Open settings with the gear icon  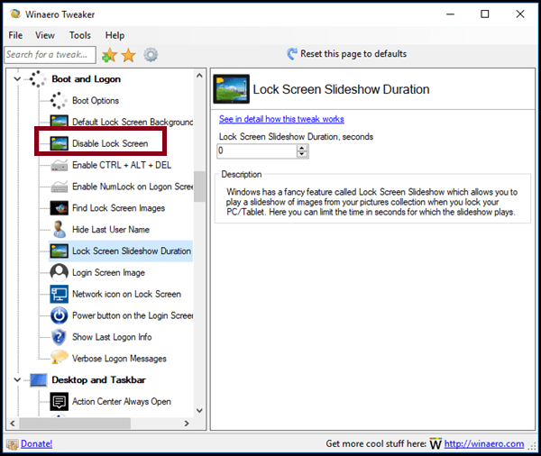coord(151,55)
